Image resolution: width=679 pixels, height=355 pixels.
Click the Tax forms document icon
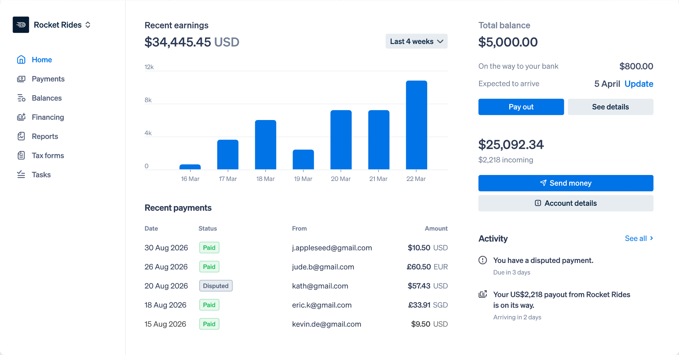pyautogui.click(x=21, y=156)
